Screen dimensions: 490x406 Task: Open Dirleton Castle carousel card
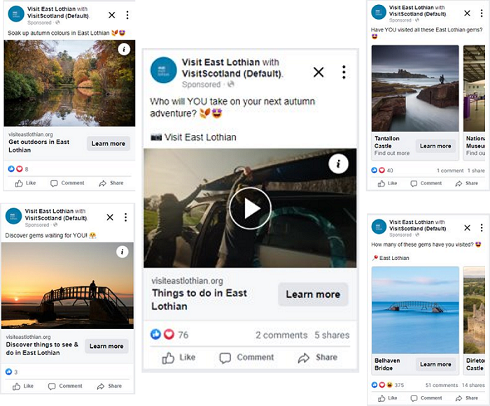475,321
